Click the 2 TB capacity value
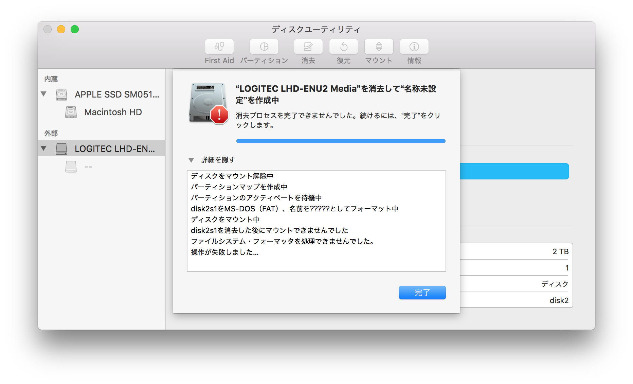The width and height of the screenshot is (633, 384). (x=561, y=251)
